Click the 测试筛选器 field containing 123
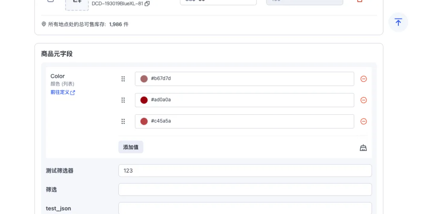Screen dimensions: 445x214 (245, 171)
